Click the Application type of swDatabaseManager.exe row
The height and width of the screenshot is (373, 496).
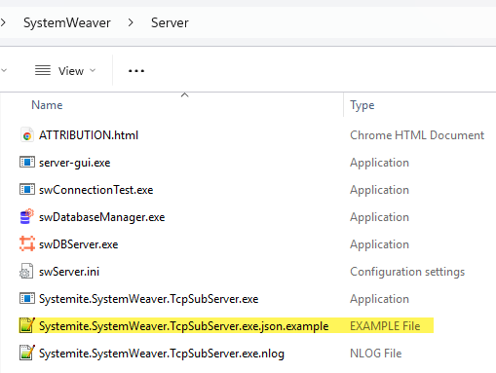click(379, 217)
